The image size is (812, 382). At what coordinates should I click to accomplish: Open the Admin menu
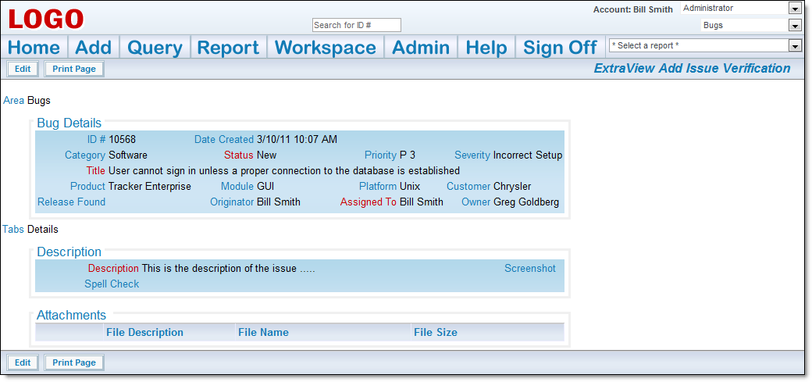(421, 47)
